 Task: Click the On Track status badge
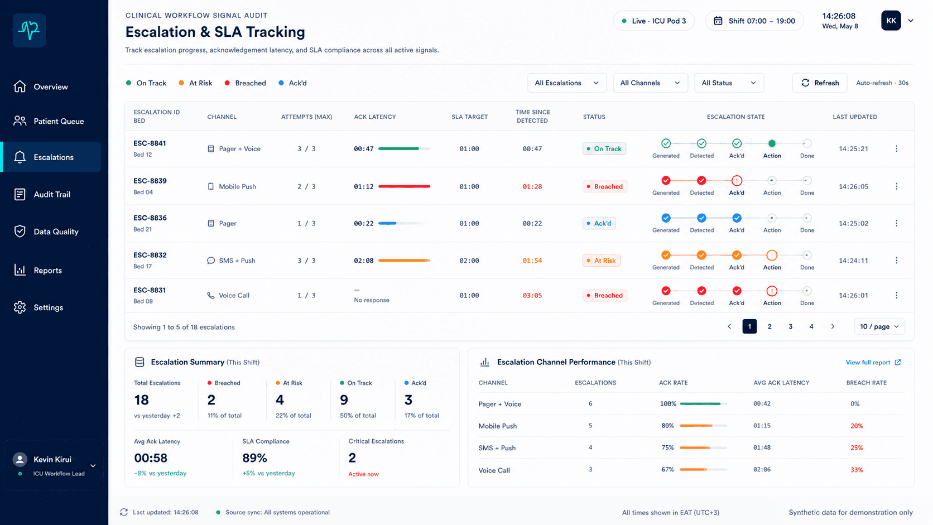pyautogui.click(x=604, y=148)
